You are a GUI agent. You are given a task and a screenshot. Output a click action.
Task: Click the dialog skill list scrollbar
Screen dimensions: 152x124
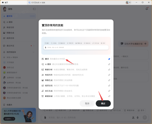click(x=112, y=73)
